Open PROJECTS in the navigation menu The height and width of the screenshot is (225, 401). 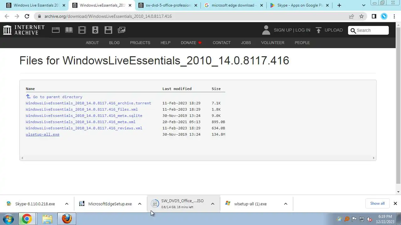coord(140,43)
